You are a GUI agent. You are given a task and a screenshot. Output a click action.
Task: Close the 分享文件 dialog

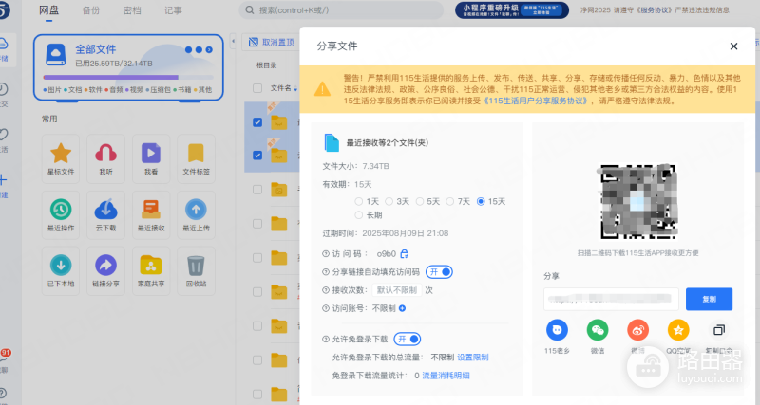(x=733, y=46)
